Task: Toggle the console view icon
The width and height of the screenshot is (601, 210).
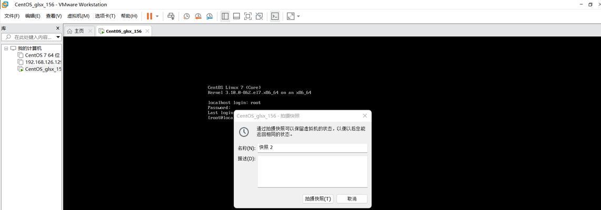Action: [275, 16]
